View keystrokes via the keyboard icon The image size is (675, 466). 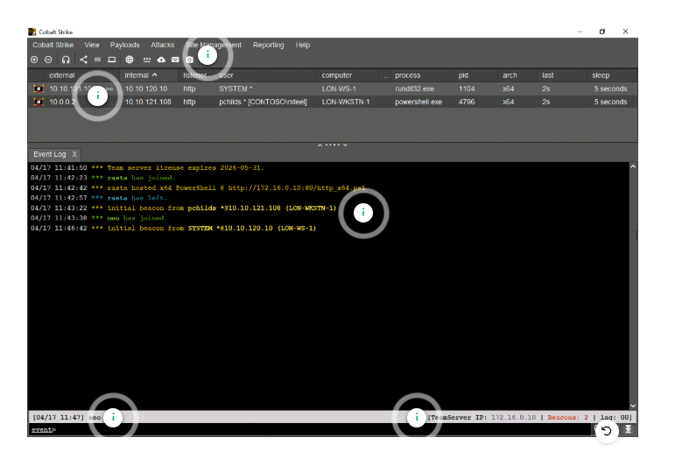click(175, 60)
